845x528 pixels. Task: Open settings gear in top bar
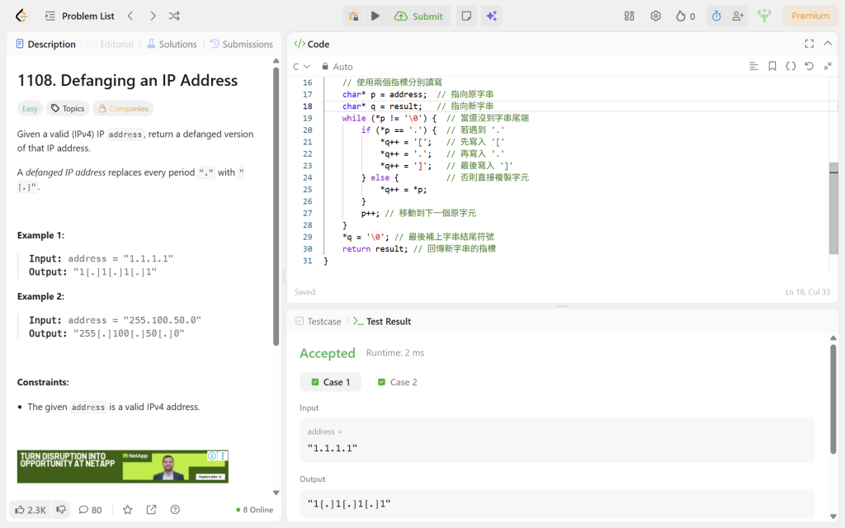click(x=655, y=16)
